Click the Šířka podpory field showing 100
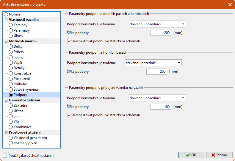This screenshot has height=161, width=235. coord(161,107)
